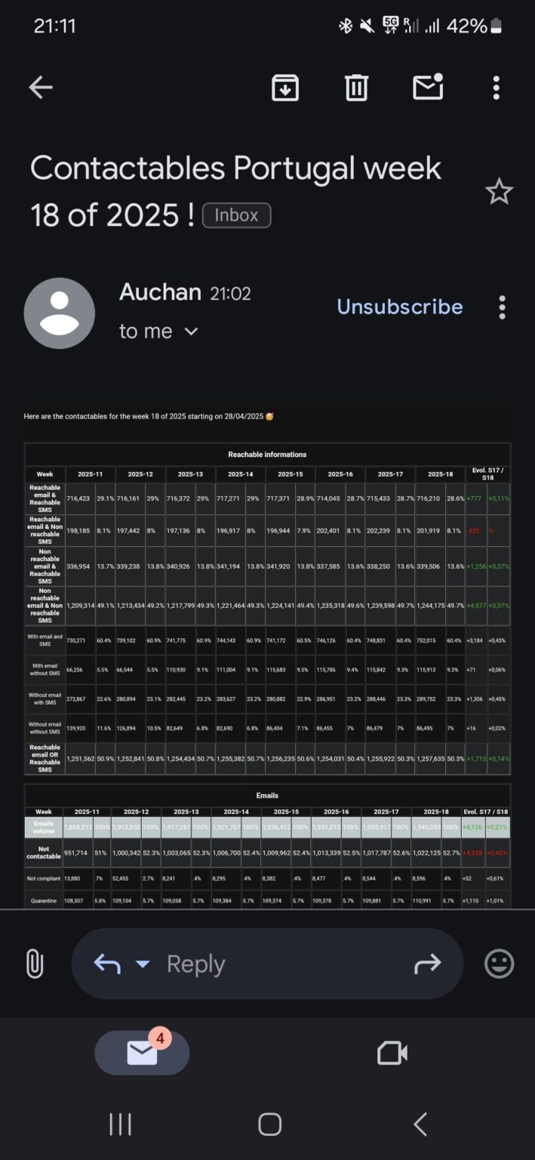Tap the Android home button
The image size is (535, 1160).
269,1124
